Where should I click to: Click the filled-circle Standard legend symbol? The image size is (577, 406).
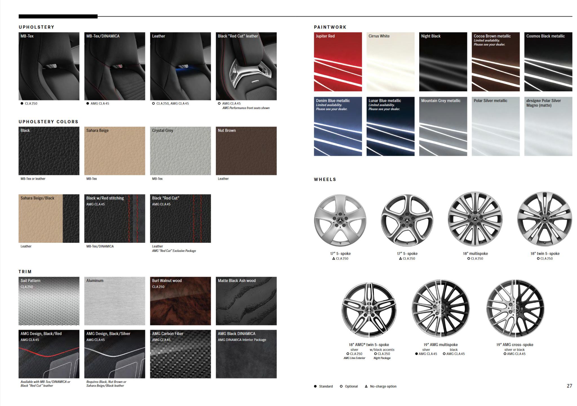315,386
